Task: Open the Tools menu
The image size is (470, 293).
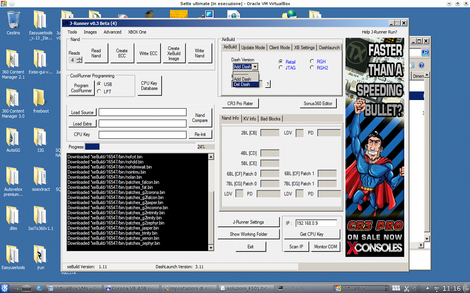Action: 72,32
